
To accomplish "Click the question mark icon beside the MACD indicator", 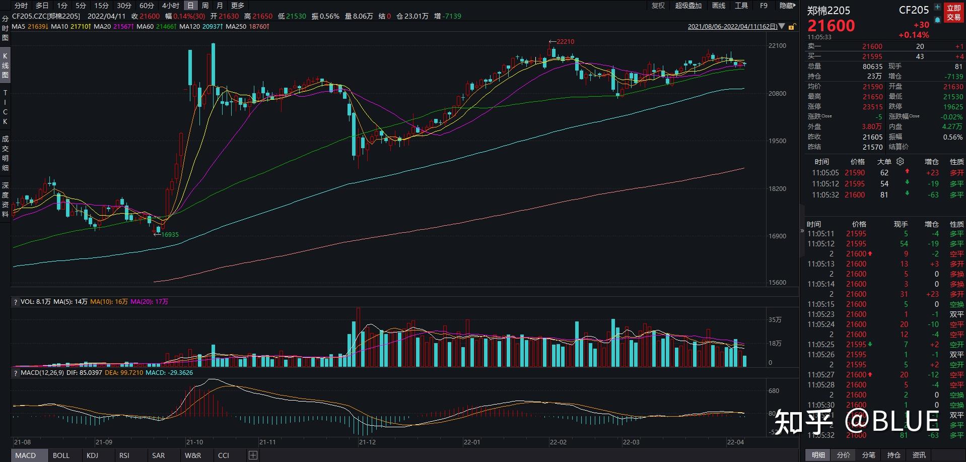I will coord(15,372).
